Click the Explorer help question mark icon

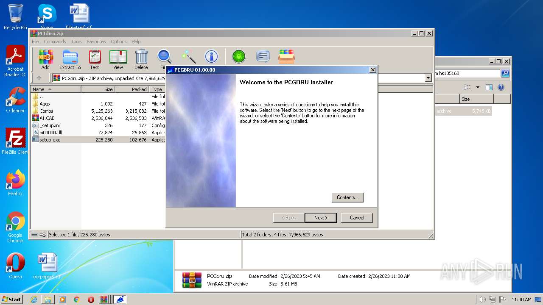point(501,87)
